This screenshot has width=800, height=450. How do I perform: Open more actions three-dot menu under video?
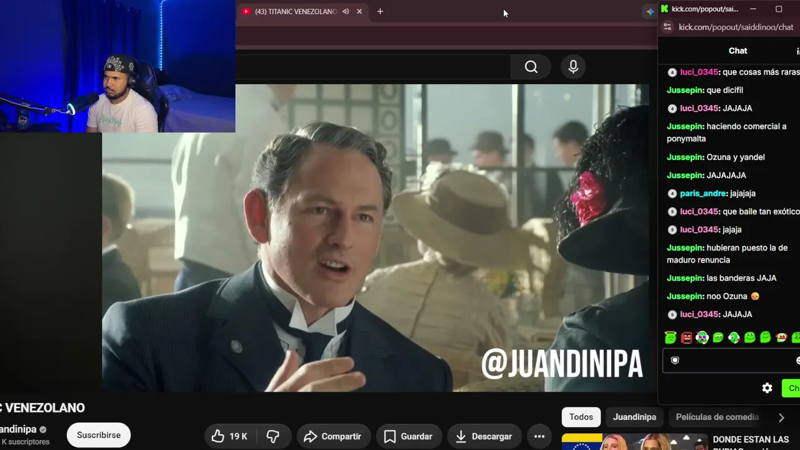[x=539, y=436]
